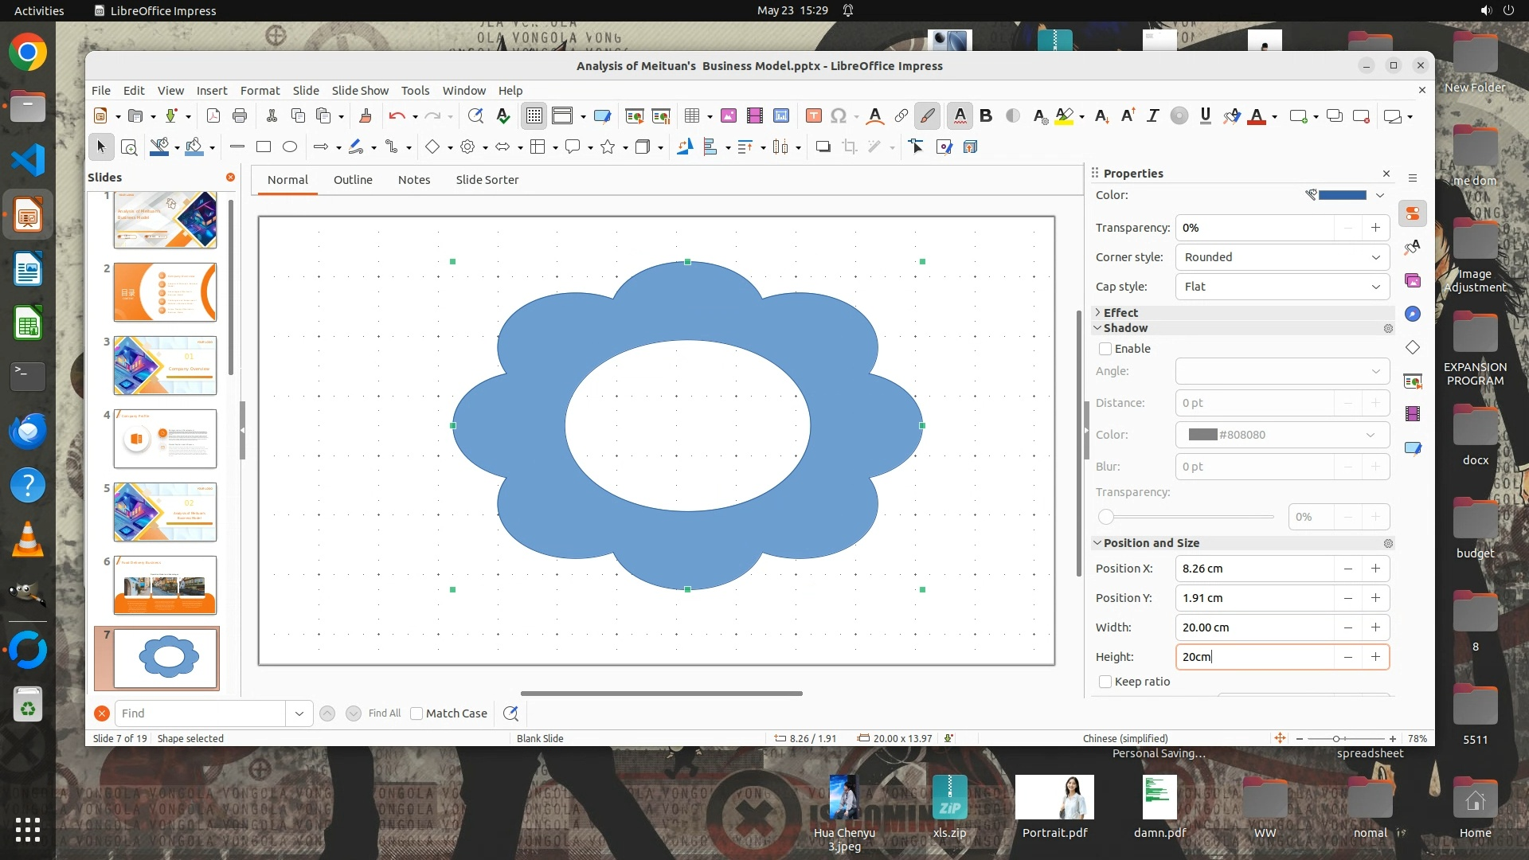
Task: Select slide 4 thumbnail
Action: (x=165, y=439)
